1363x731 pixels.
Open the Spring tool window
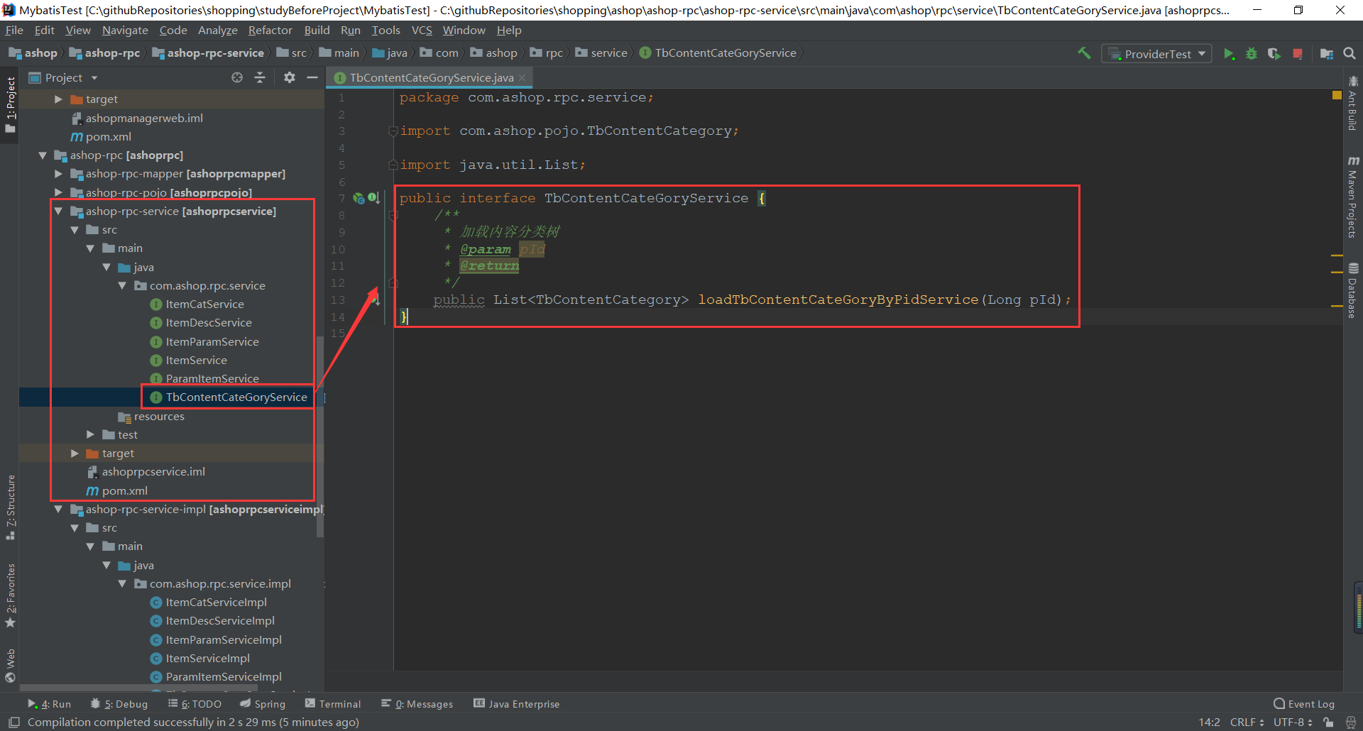coord(263,704)
